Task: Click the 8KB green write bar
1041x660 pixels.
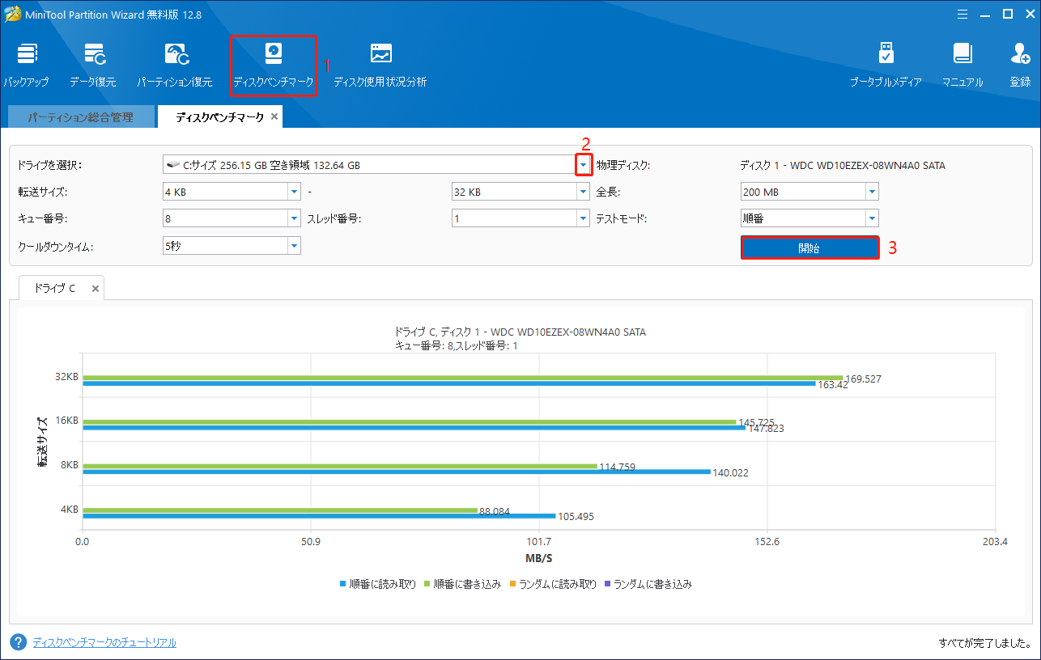Action: click(x=340, y=466)
